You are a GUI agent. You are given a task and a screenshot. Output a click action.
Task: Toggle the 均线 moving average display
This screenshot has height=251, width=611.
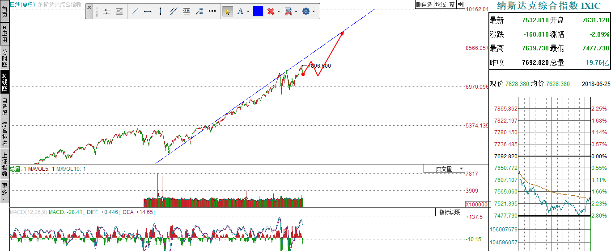(x=441, y=4)
